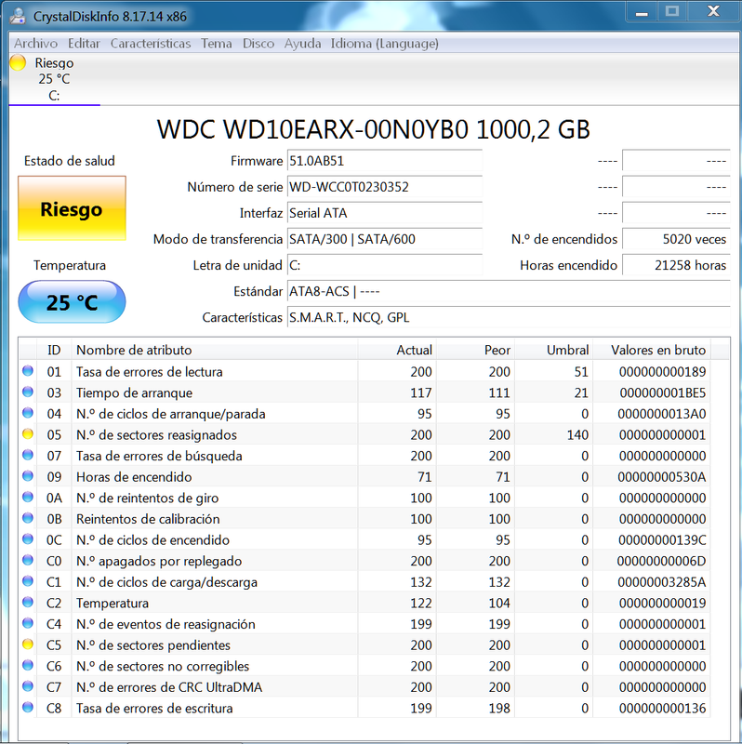Click the ID column header
The height and width of the screenshot is (744, 742).
tap(54, 351)
